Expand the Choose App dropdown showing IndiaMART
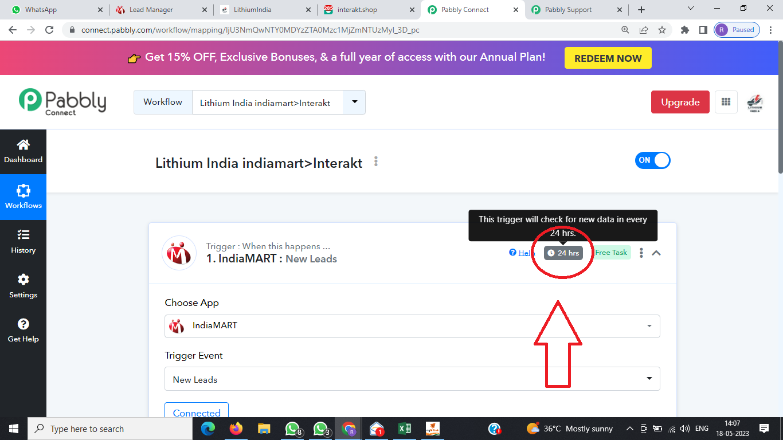The height and width of the screenshot is (440, 783). [x=412, y=326]
